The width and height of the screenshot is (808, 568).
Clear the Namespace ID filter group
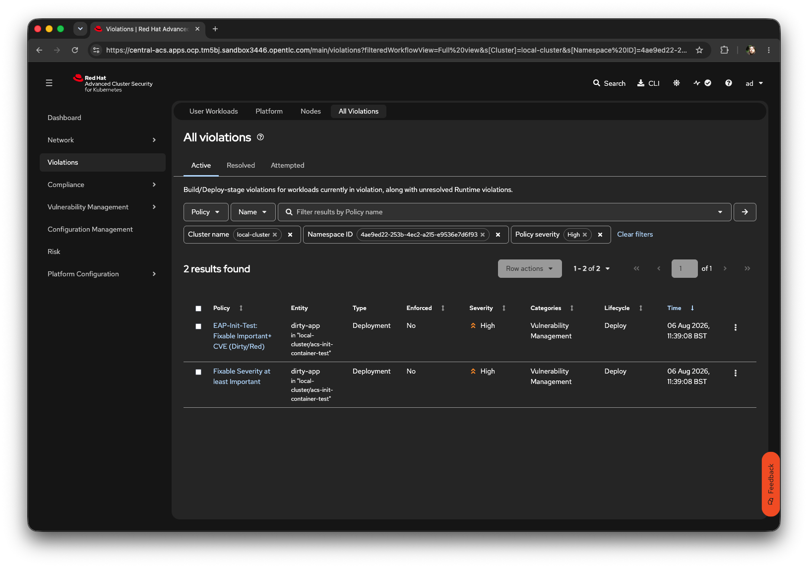pos(498,235)
